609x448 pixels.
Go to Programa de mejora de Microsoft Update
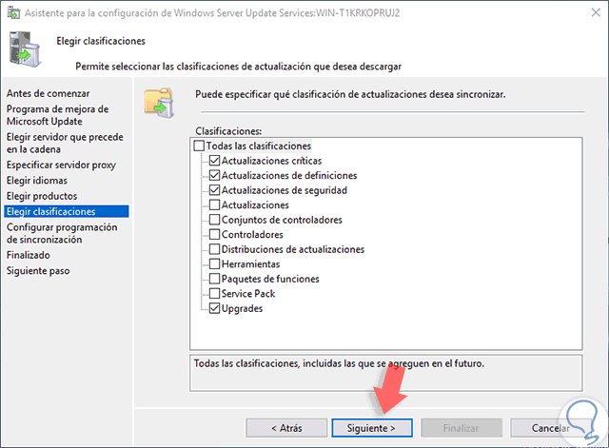click(x=57, y=115)
